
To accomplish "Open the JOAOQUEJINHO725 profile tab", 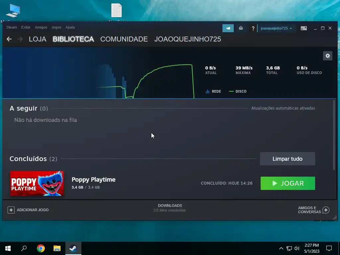I will (x=188, y=39).
